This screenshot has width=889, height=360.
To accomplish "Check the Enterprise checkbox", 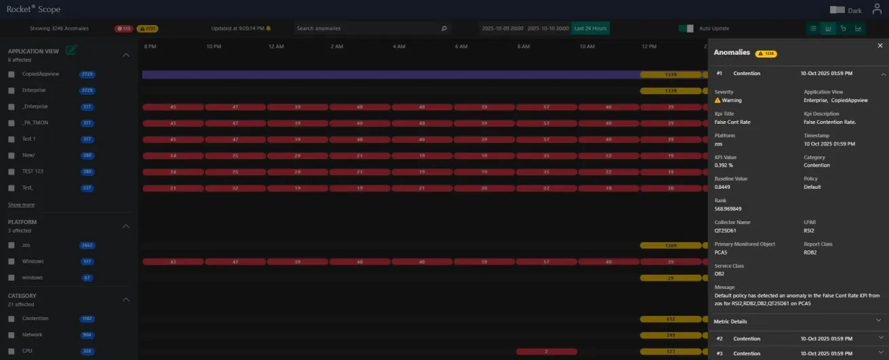I will pos(12,90).
